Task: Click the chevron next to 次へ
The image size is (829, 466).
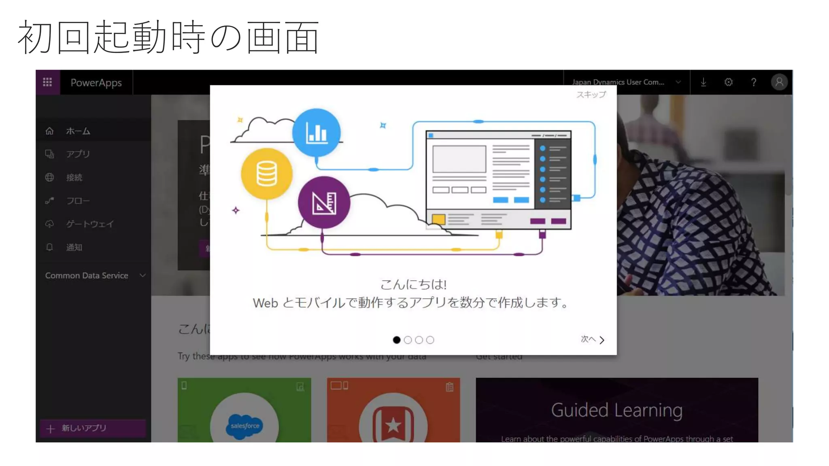Action: click(x=602, y=340)
